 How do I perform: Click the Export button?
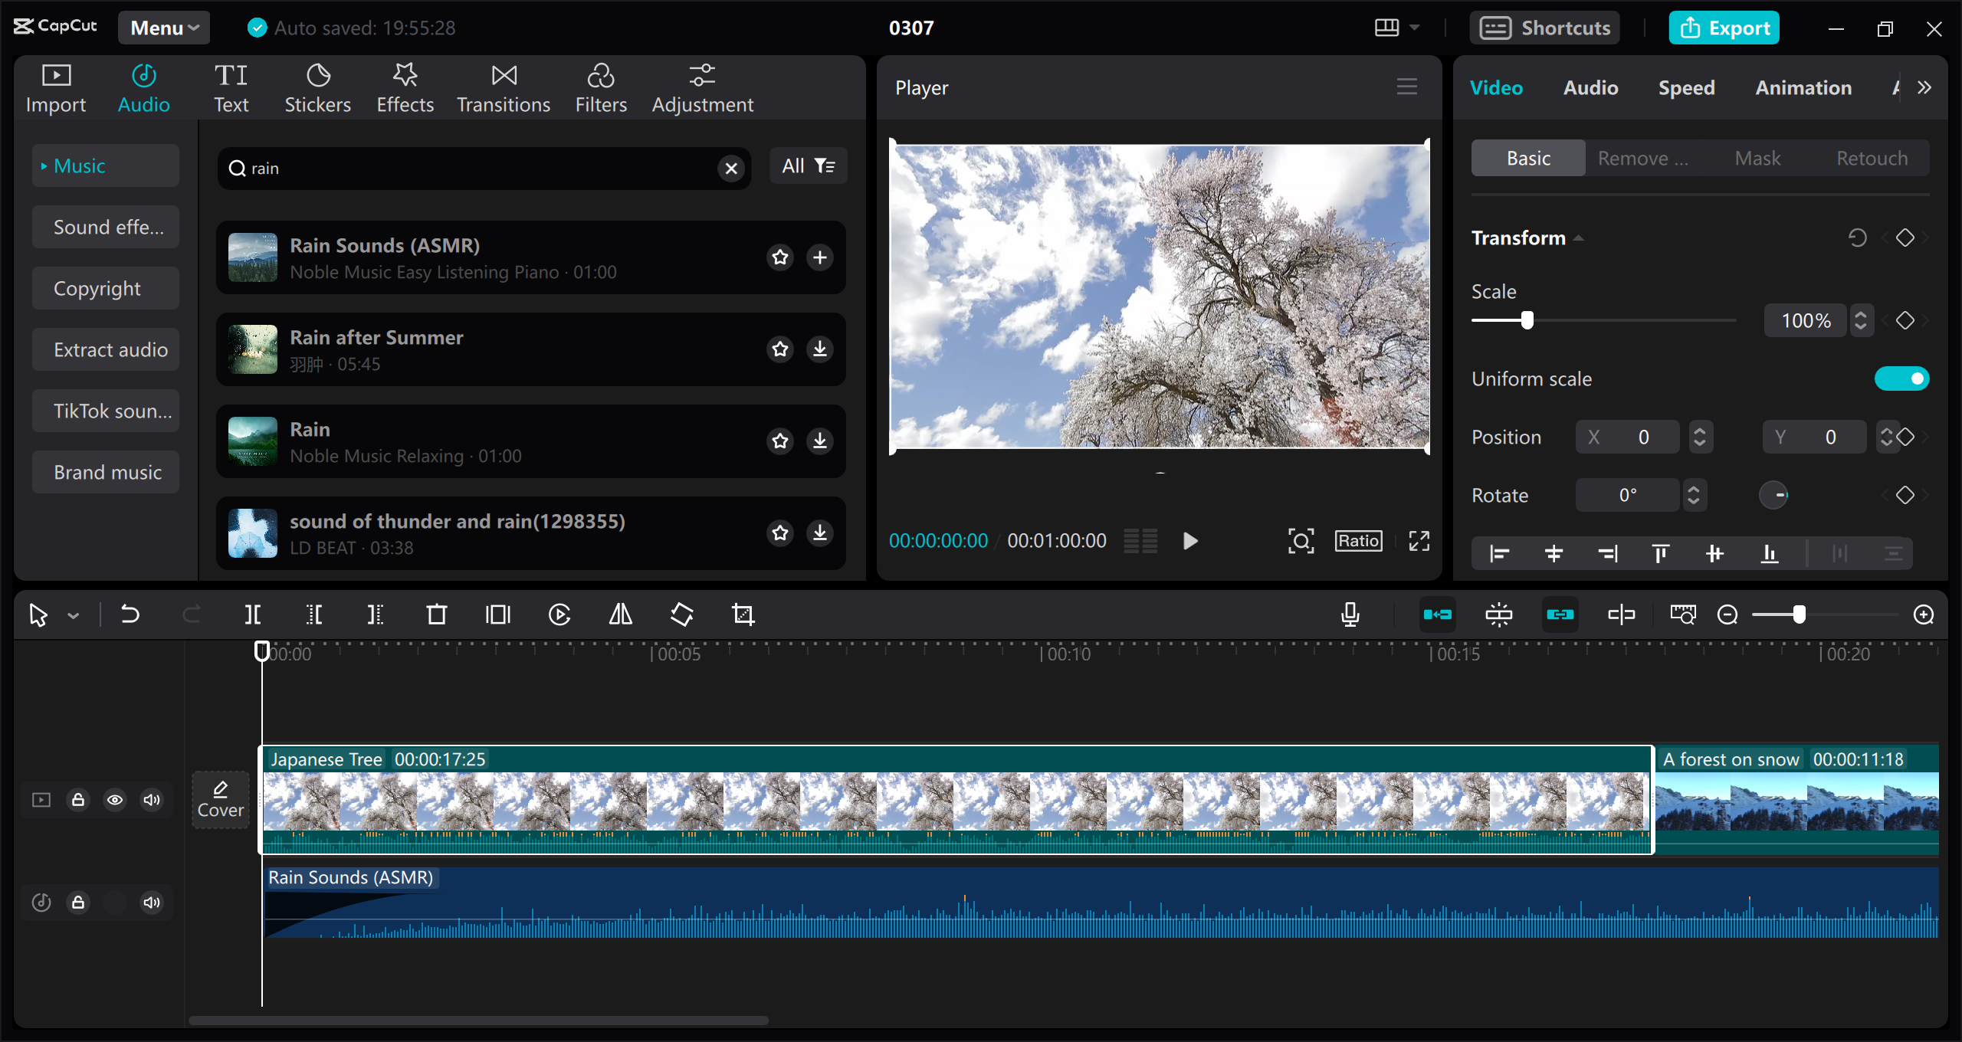pyautogui.click(x=1723, y=28)
